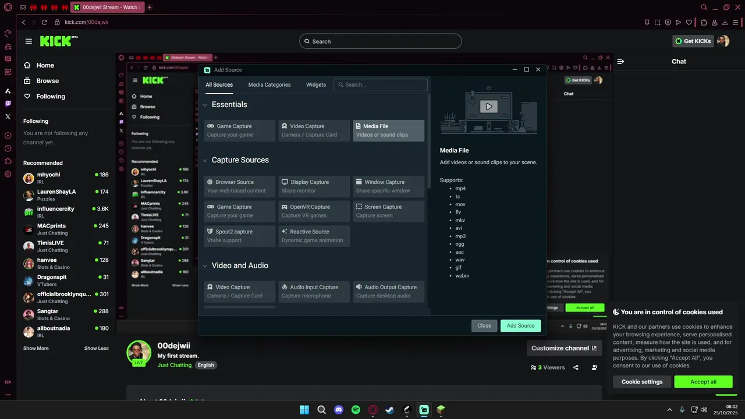Click main Kick Search box
Screen dimensions: 745x419
click(381, 41)
